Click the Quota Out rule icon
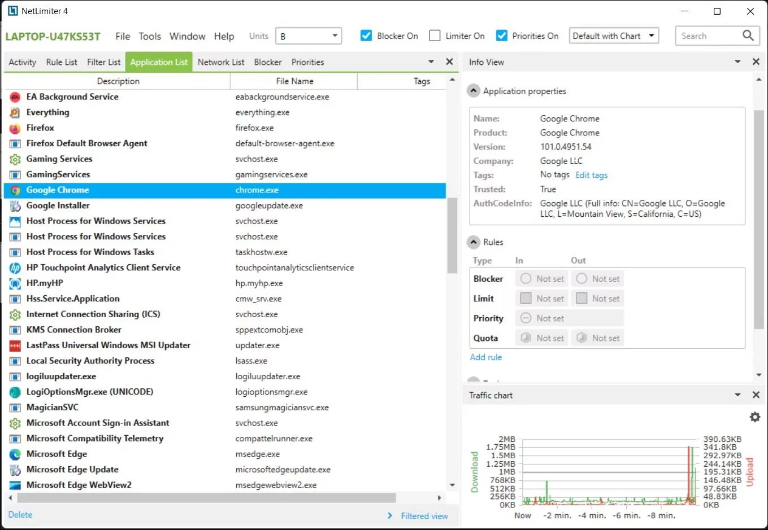Screen dimensions: 768x530 pos(582,338)
